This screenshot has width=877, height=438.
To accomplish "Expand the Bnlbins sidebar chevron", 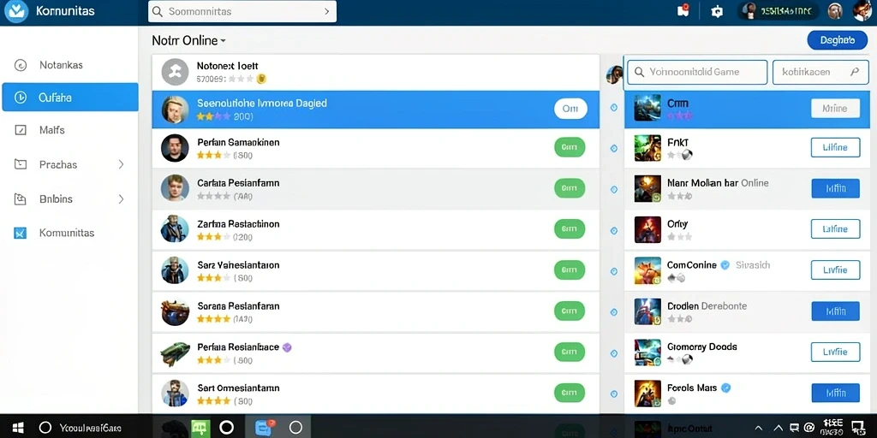I will [x=122, y=198].
